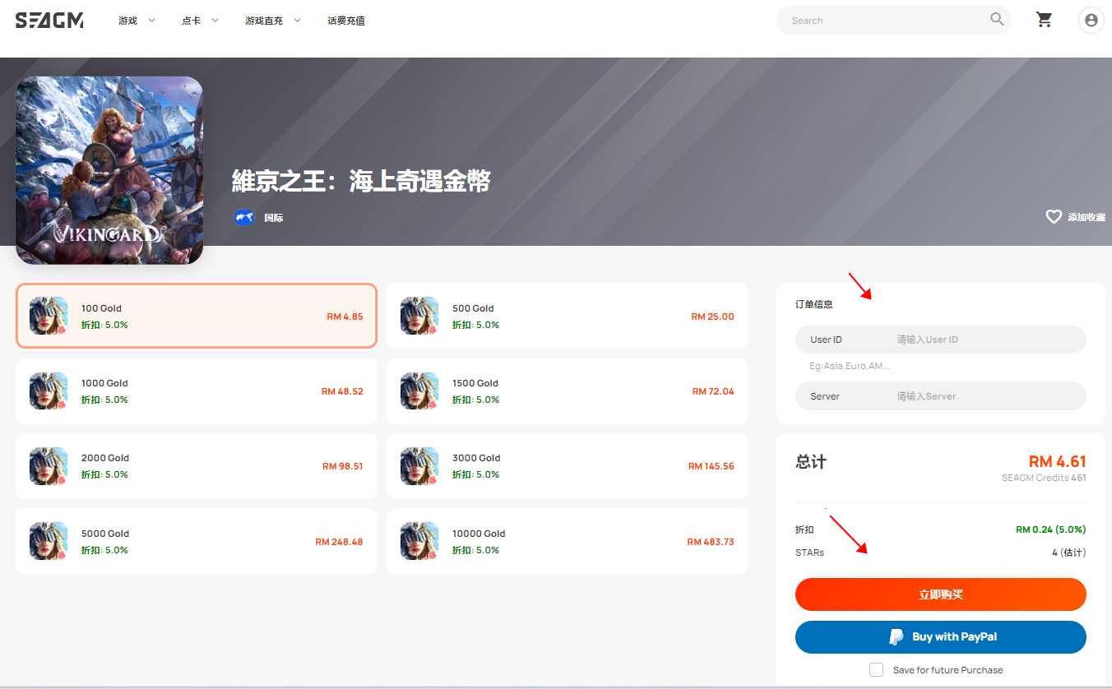1112x689 pixels.
Task: Click the SEAGM Credits 461 text
Action: pos(1044,478)
